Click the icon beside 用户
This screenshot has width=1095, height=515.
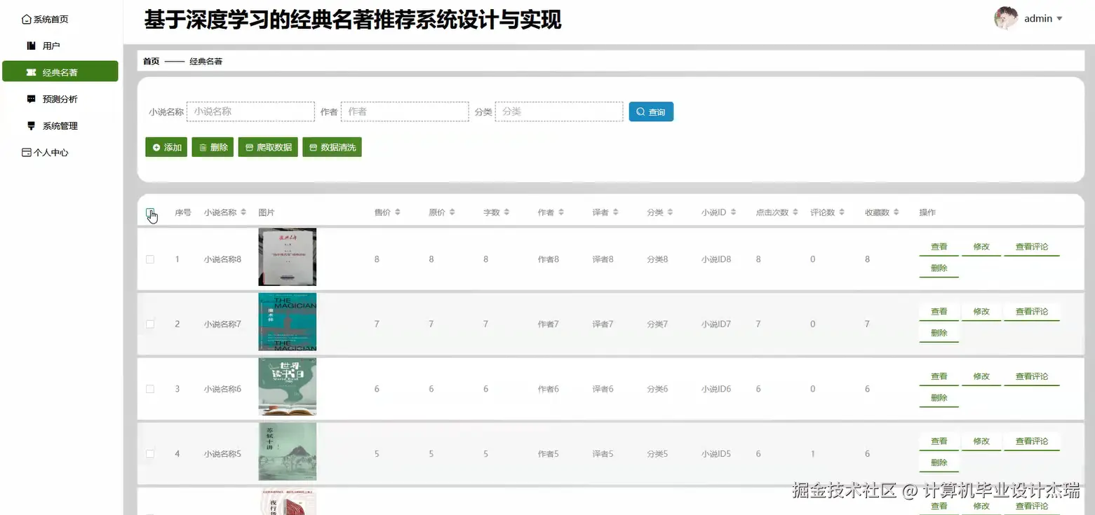(x=31, y=46)
